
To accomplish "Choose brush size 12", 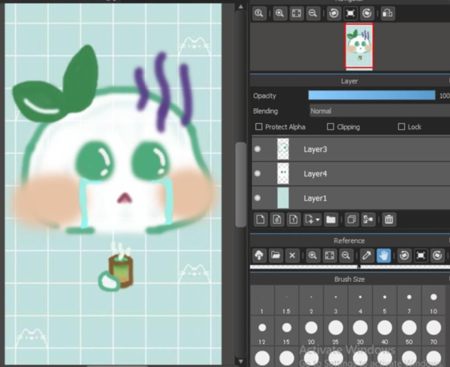I will click(x=262, y=331).
